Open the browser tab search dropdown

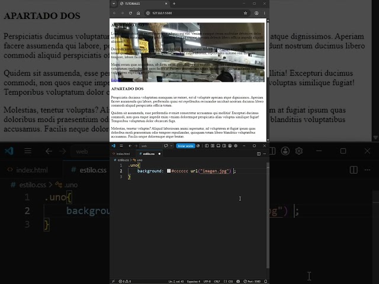point(114,4)
